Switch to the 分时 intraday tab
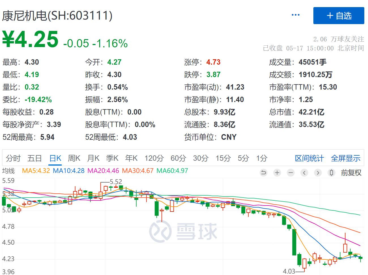Image resolution: width=368 pixels, height=275 pixels. 13,158
